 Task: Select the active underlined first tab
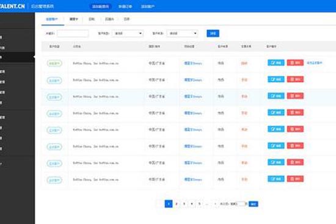coord(52,19)
